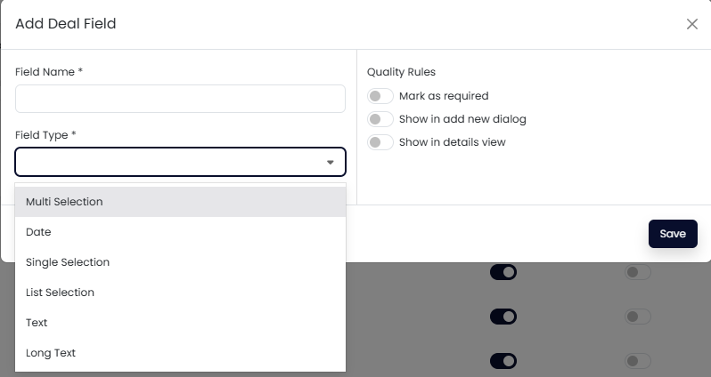Click the Field Name input box
This screenshot has height=377, width=711.
point(180,99)
